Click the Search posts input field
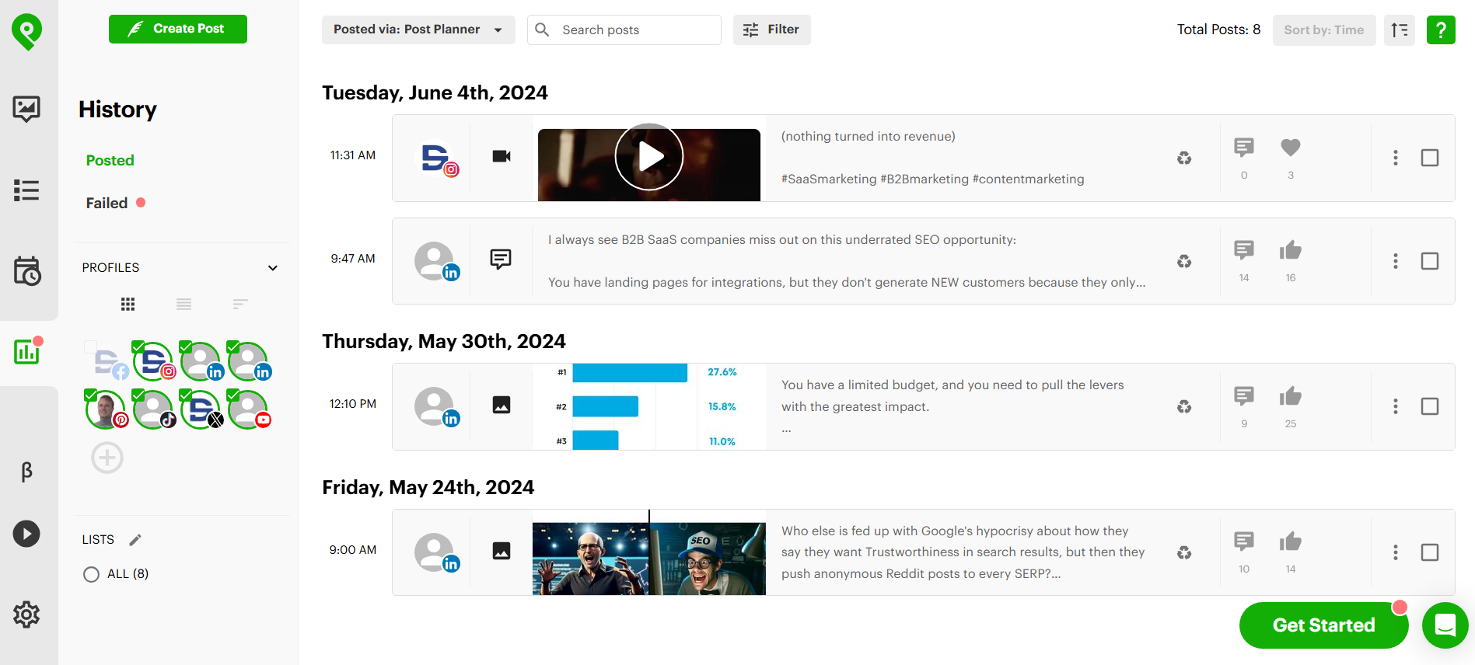 tap(624, 30)
